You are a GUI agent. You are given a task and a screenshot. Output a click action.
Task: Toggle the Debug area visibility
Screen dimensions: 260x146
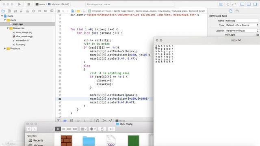point(249,4)
